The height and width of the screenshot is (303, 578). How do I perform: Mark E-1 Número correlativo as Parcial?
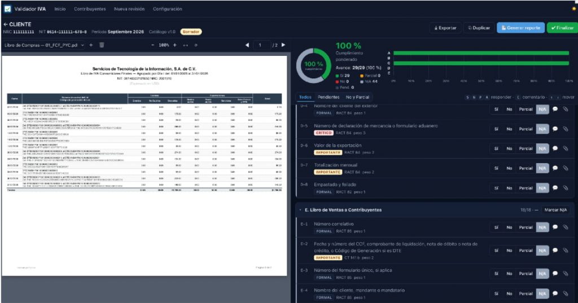pos(526,227)
